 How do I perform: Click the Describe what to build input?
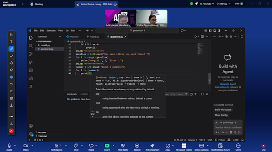click(x=228, y=127)
